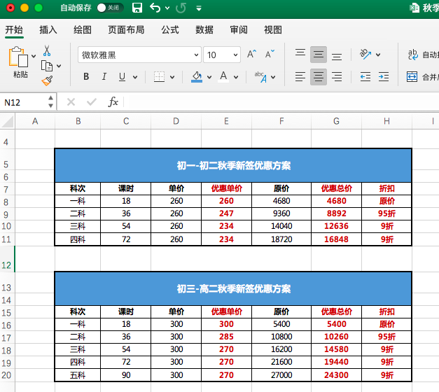This screenshot has height=392, width=439.
Task: Click the Decrease Indent icon
Action: click(365, 77)
